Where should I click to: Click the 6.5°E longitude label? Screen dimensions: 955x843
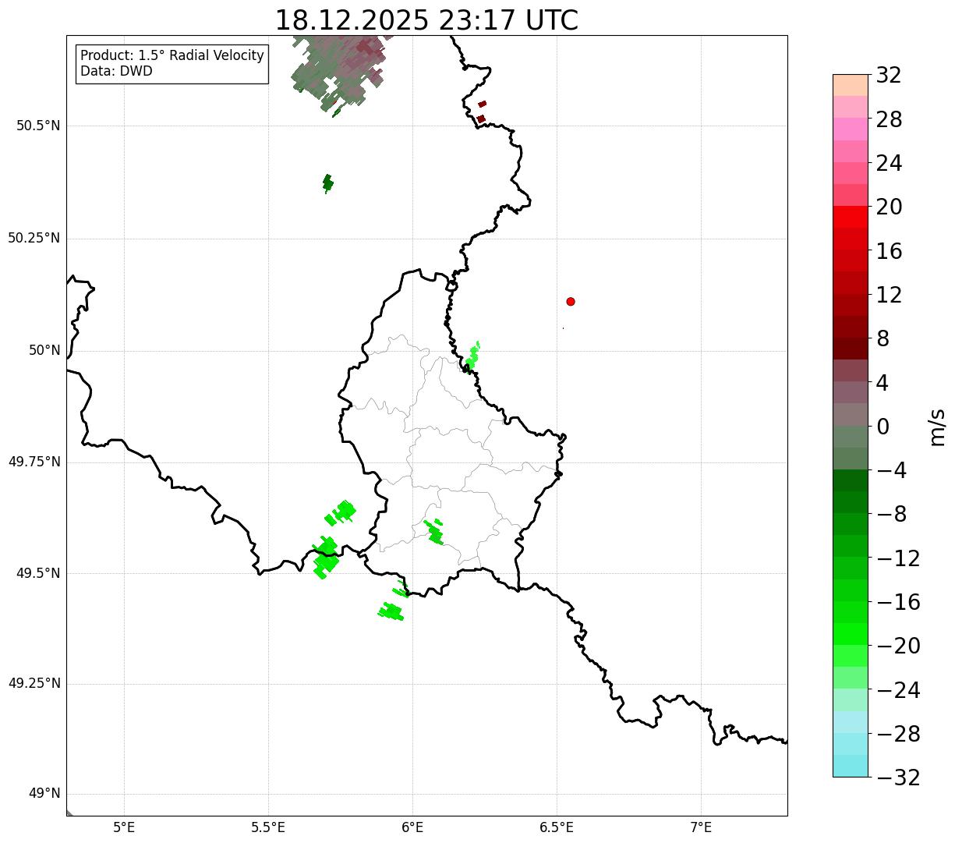tap(557, 827)
